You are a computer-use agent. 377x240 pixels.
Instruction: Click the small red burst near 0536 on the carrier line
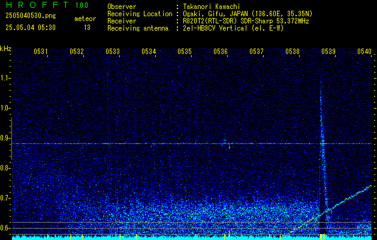(x=229, y=146)
